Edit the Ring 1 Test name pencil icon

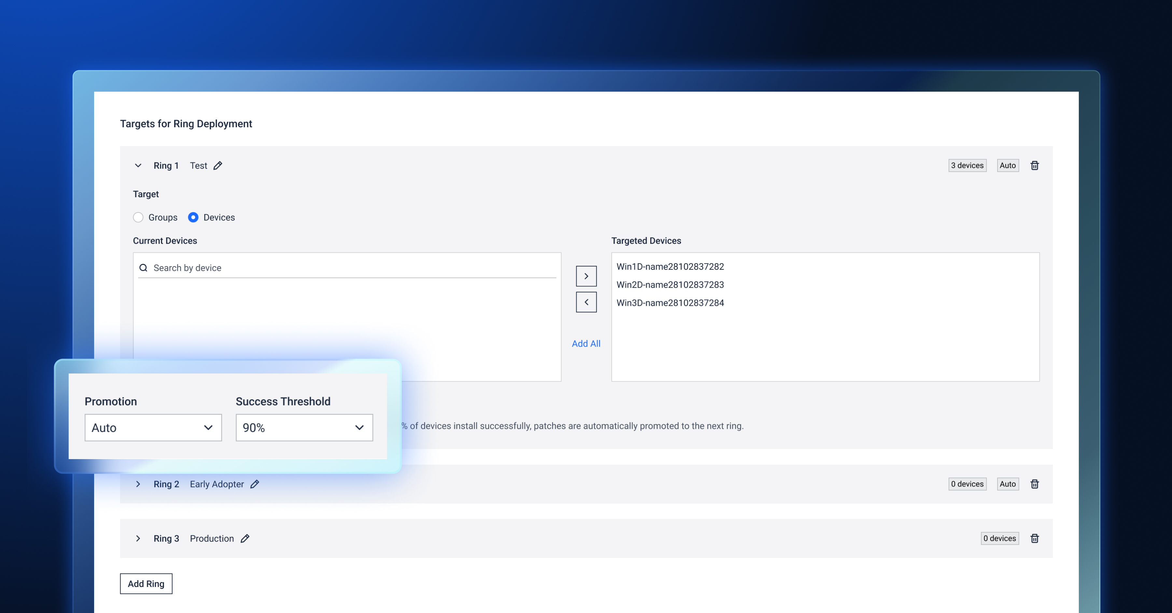pyautogui.click(x=218, y=166)
